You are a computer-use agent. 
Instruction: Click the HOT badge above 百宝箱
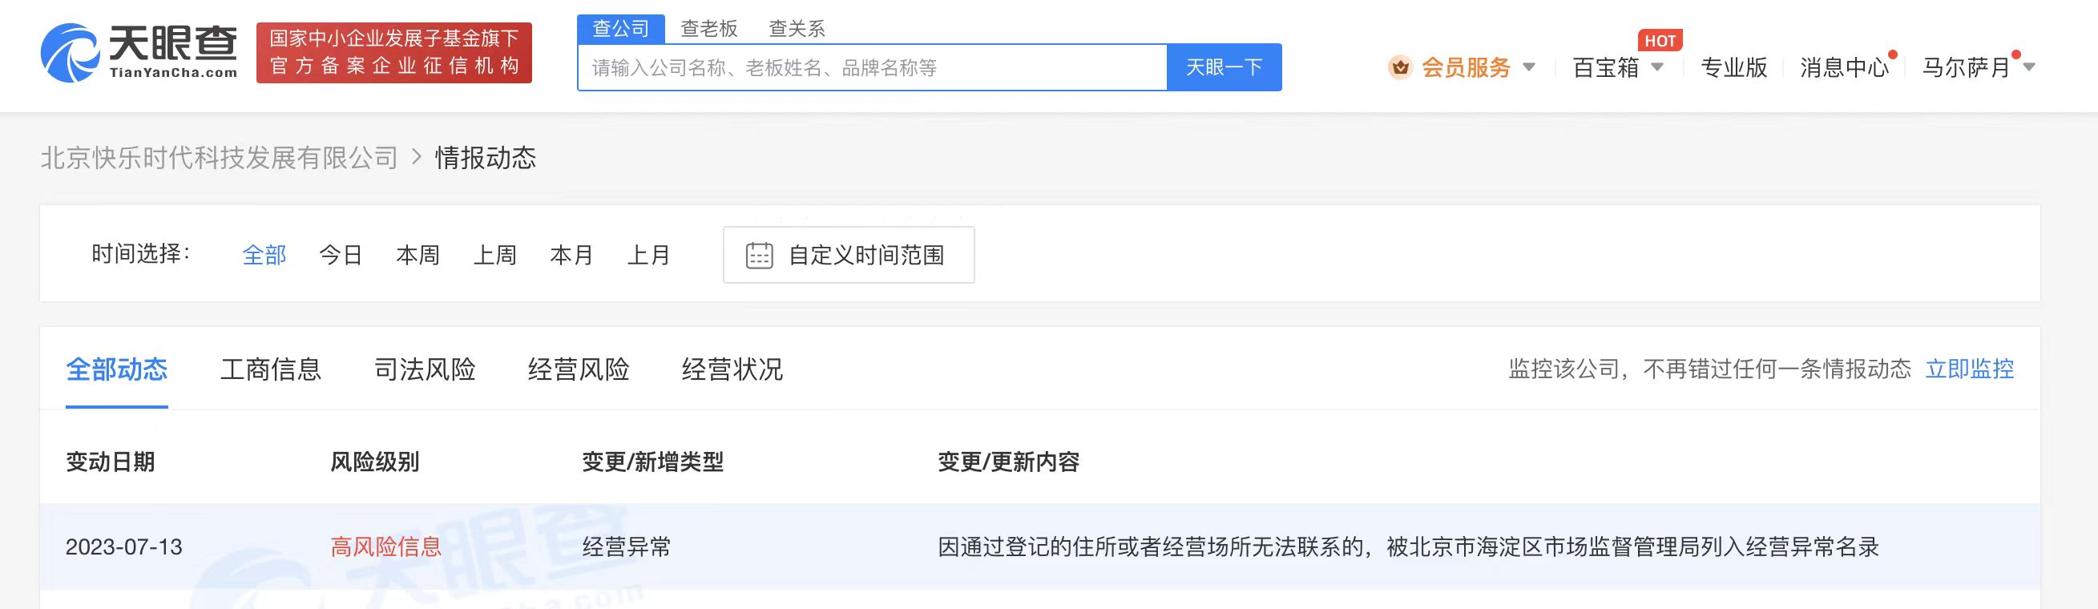[x=1659, y=41]
